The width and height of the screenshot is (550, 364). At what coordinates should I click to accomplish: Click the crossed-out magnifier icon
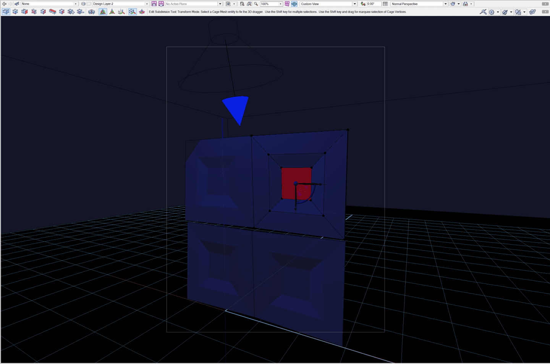point(483,12)
